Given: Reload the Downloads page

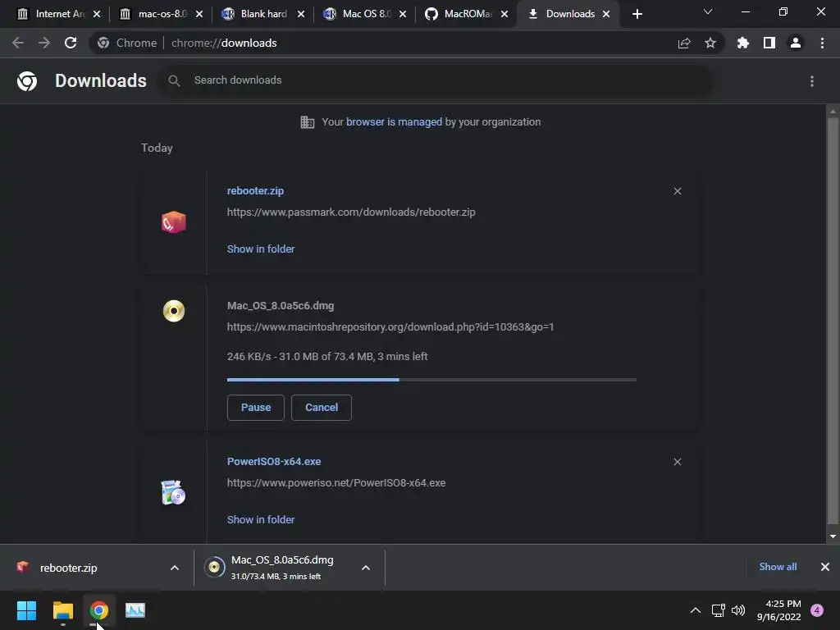Looking at the screenshot, I should click(x=71, y=43).
